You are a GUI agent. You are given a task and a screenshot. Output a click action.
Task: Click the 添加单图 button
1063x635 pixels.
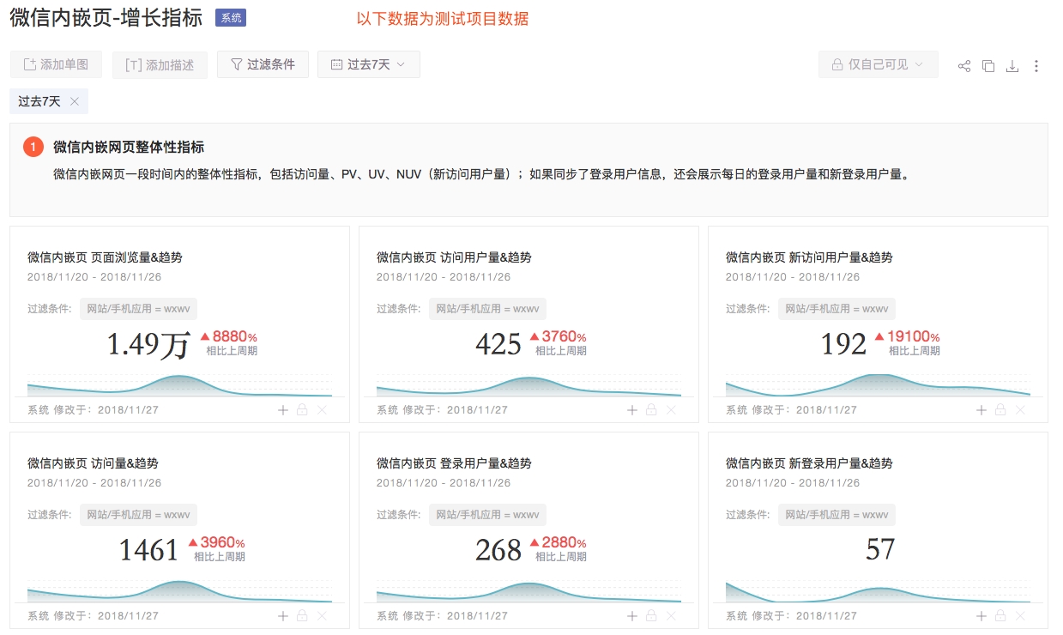point(56,64)
